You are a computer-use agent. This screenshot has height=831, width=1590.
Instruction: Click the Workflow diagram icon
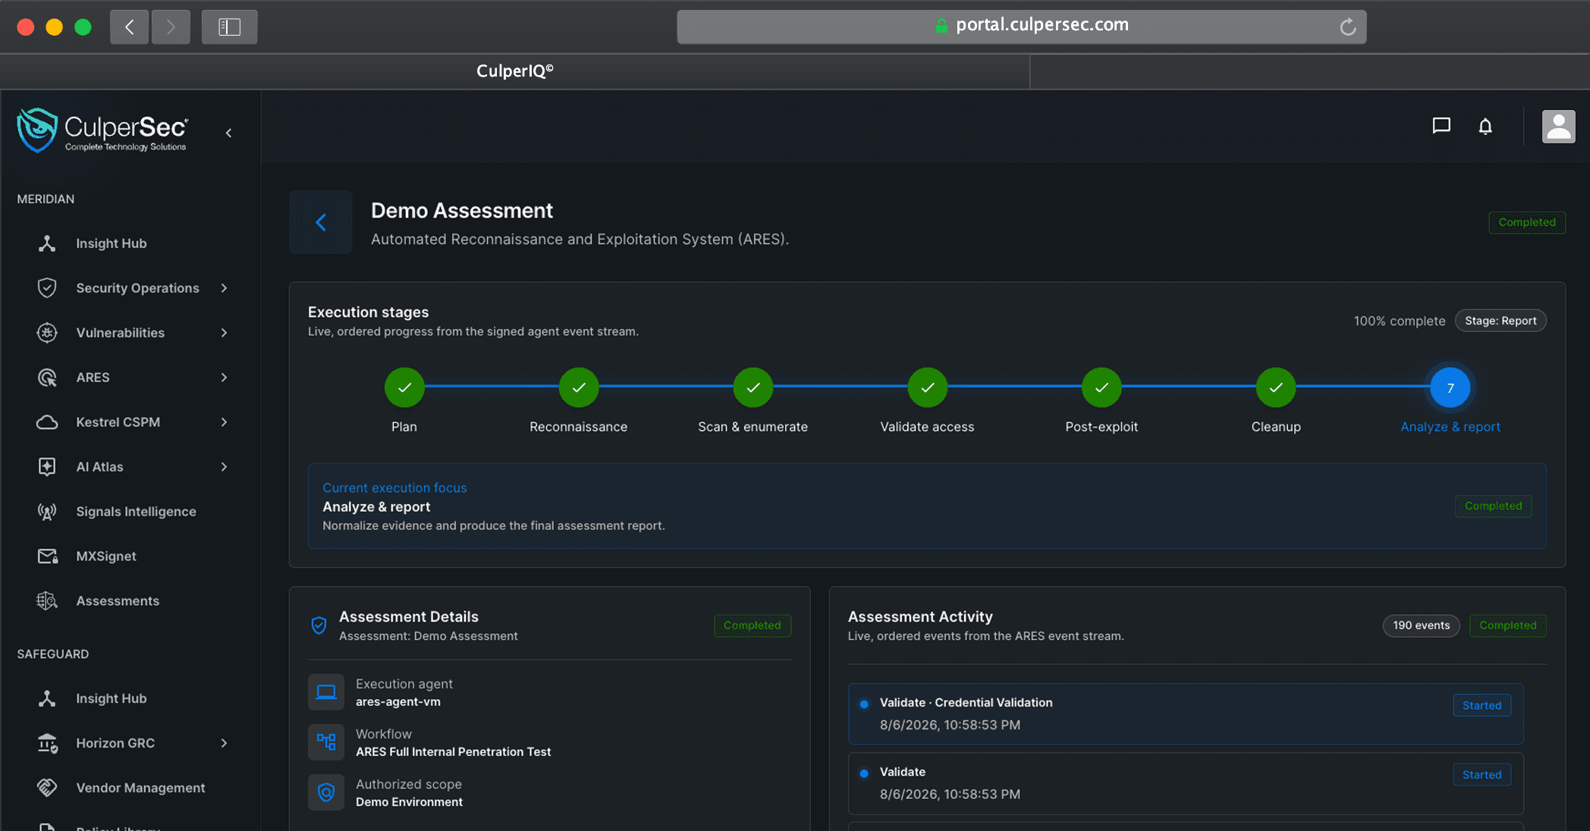point(326,742)
